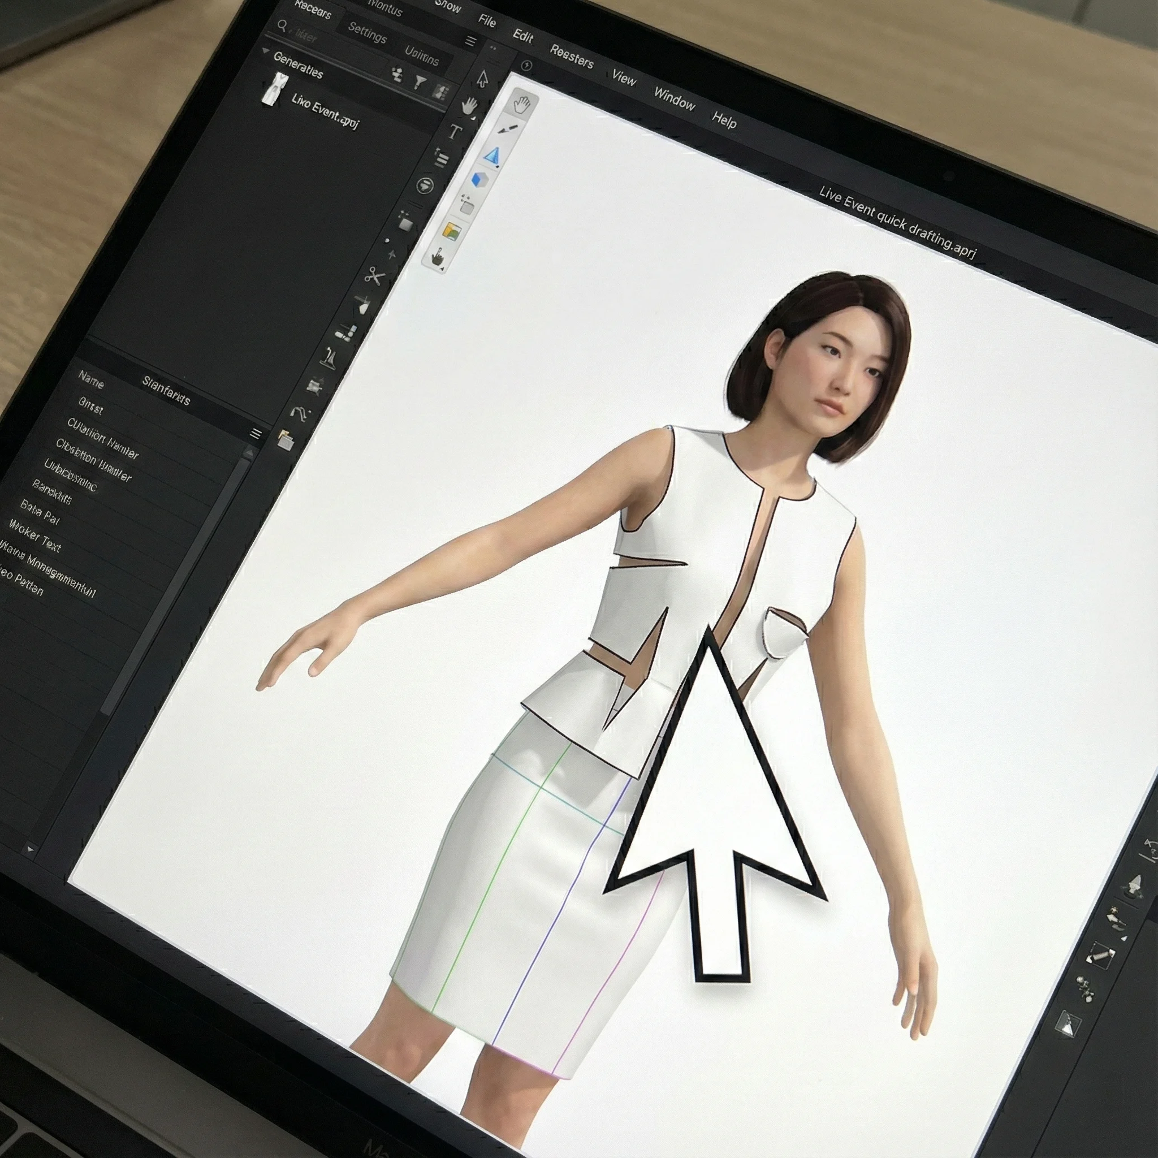Viewport: 1158px width, 1158px height.
Task: Switch to the Settings tab
Action: click(367, 33)
